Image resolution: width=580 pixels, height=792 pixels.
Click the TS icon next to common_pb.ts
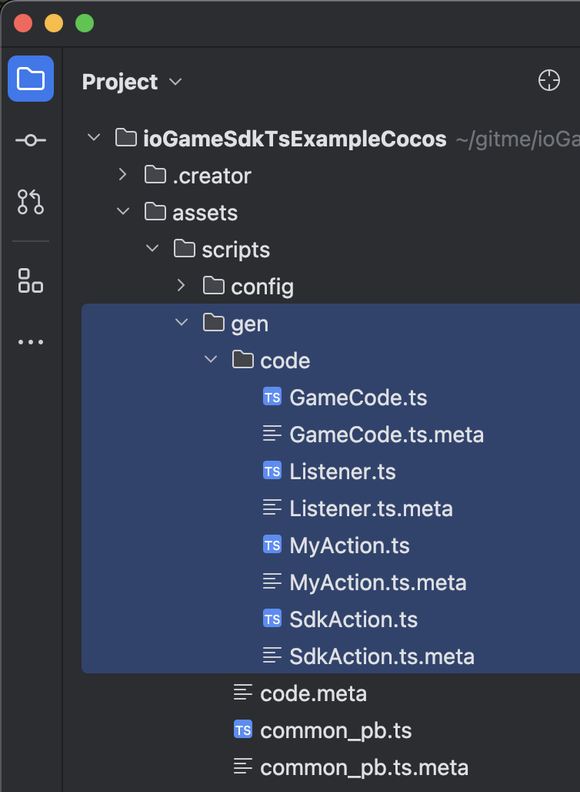pyautogui.click(x=242, y=730)
